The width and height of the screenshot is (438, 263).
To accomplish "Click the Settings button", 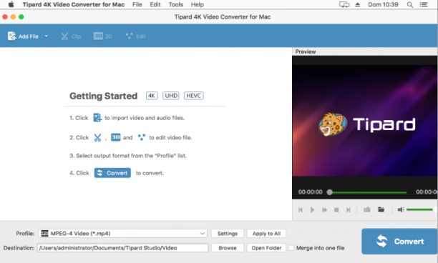I will tap(228, 234).
